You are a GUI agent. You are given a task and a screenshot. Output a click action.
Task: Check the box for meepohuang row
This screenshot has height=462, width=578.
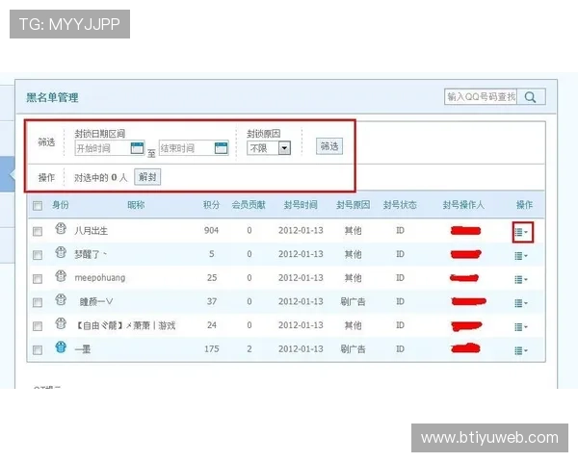coord(38,279)
